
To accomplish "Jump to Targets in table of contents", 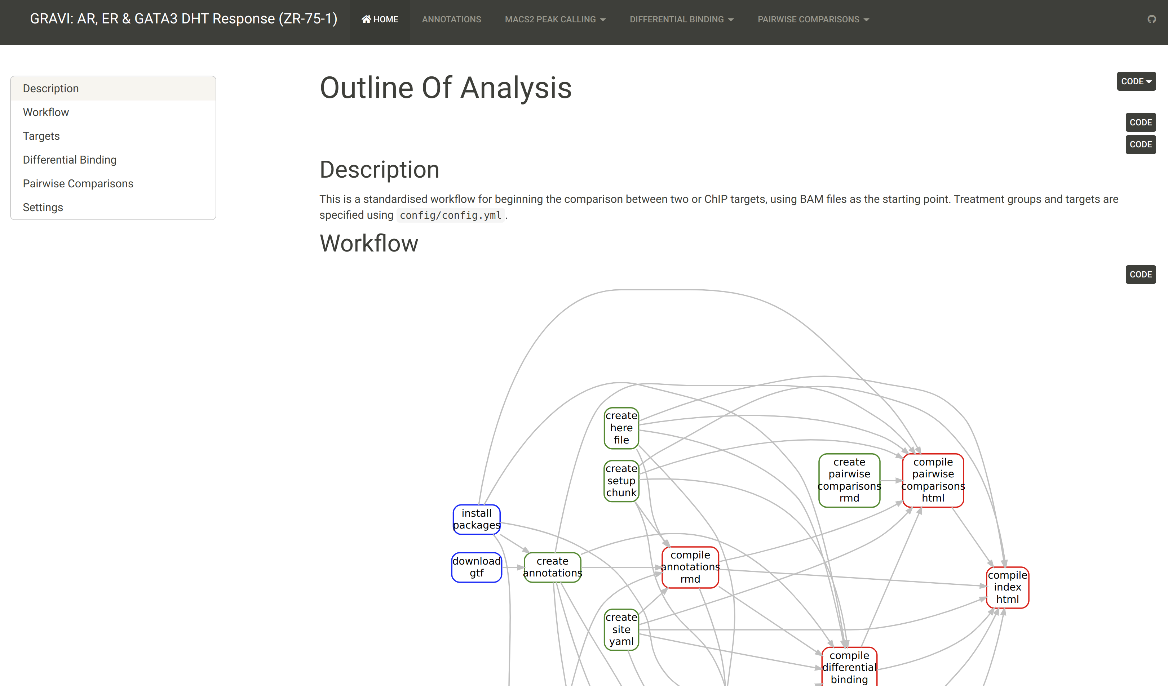I will (41, 136).
